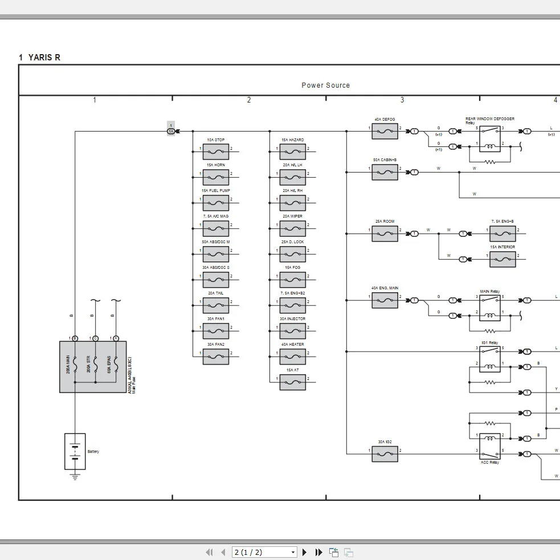Image resolution: width=560 pixels, height=560 pixels.
Task: Go to the first page
Action: tap(209, 552)
